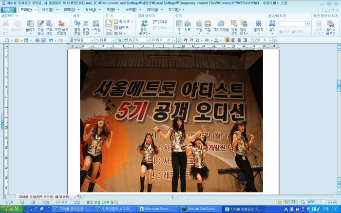341x213 pixels.
Task: Click the Object Protect (개체 보호) icon
Action: click(244, 23)
